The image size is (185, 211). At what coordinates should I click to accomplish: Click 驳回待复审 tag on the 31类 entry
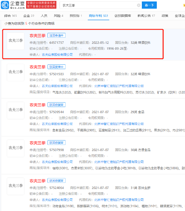coord(56,181)
